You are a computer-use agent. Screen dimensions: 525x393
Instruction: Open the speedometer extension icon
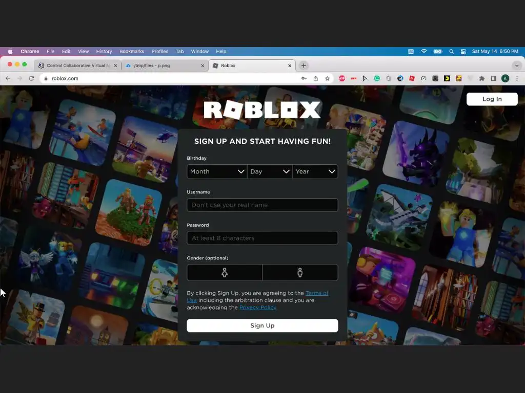point(423,78)
